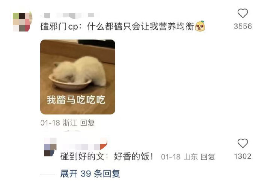Tap the 01-18 山东 timestamp
The image size is (259, 186).
(179, 157)
